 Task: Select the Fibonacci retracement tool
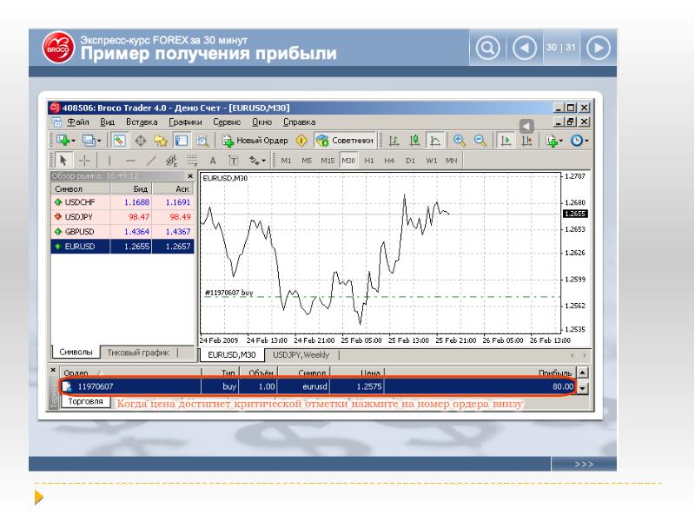pos(192,160)
